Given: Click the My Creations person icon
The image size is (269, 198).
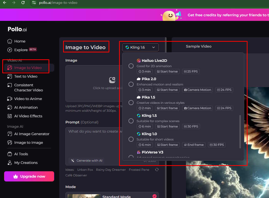Looking at the screenshot, I should tap(10, 163).
